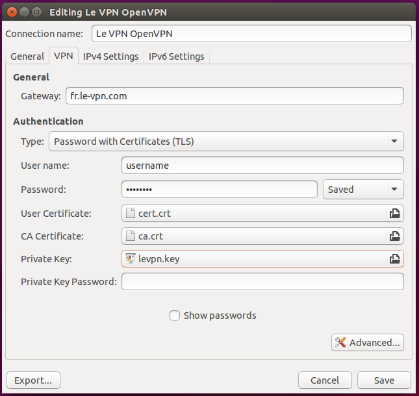Click the tools icon on Advanced button
419x396 pixels.
click(340, 342)
